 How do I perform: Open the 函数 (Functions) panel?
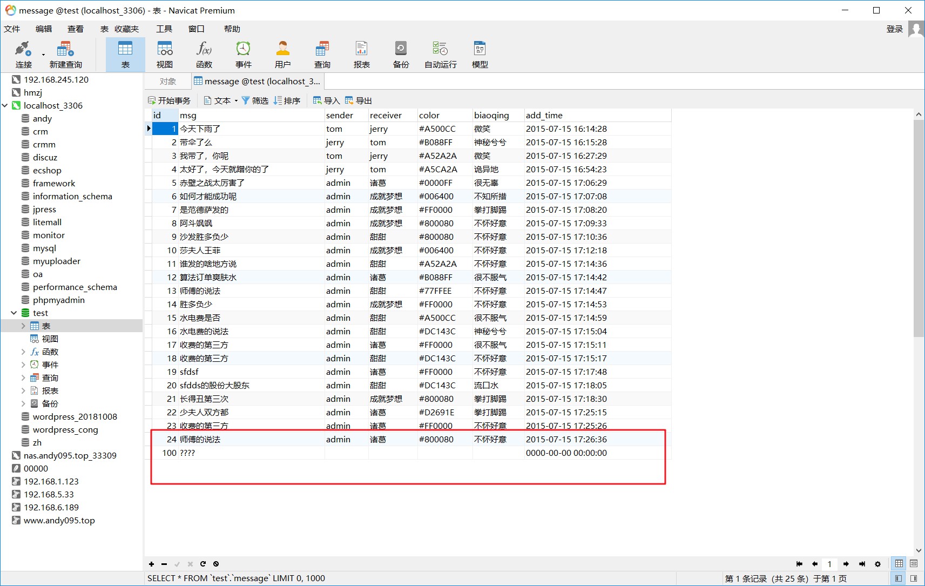204,53
